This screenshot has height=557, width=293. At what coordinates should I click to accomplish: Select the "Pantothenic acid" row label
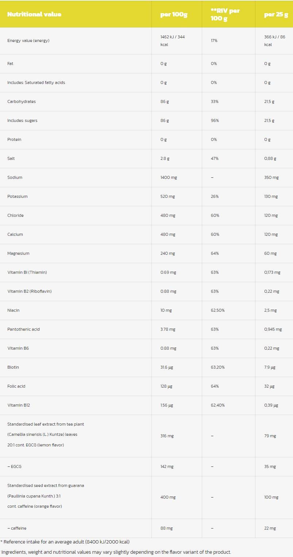[x=23, y=329]
